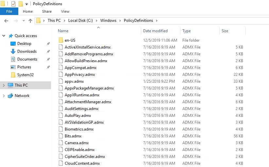Go up one folder level arrow

[x=30, y=21]
